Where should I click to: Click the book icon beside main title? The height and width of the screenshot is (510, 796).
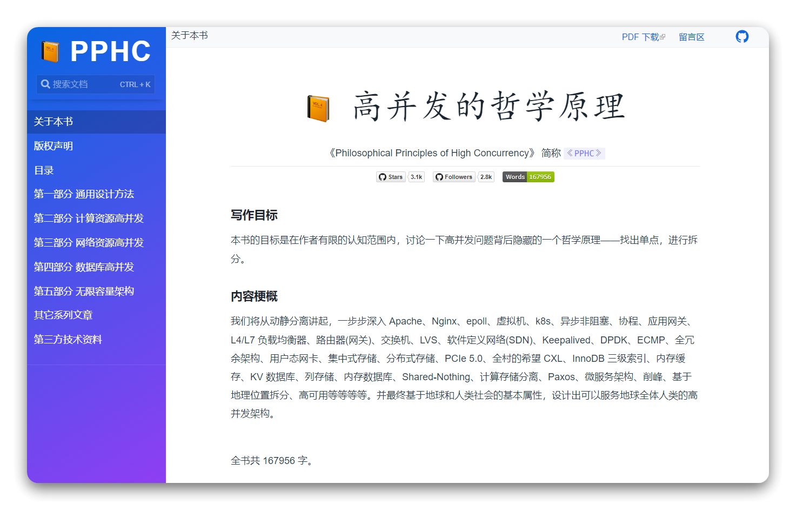318,108
